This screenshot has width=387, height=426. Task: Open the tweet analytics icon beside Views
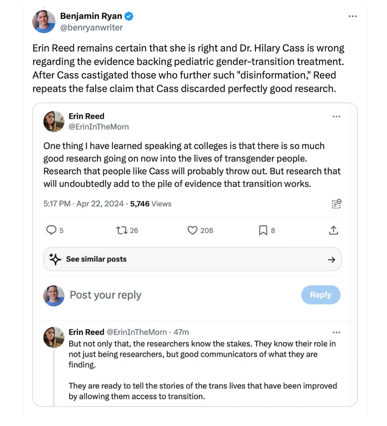(336, 204)
